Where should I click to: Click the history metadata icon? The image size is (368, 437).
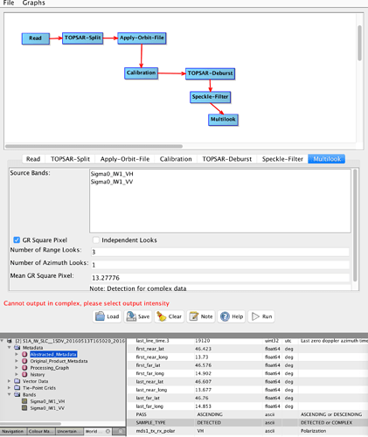click(24, 374)
